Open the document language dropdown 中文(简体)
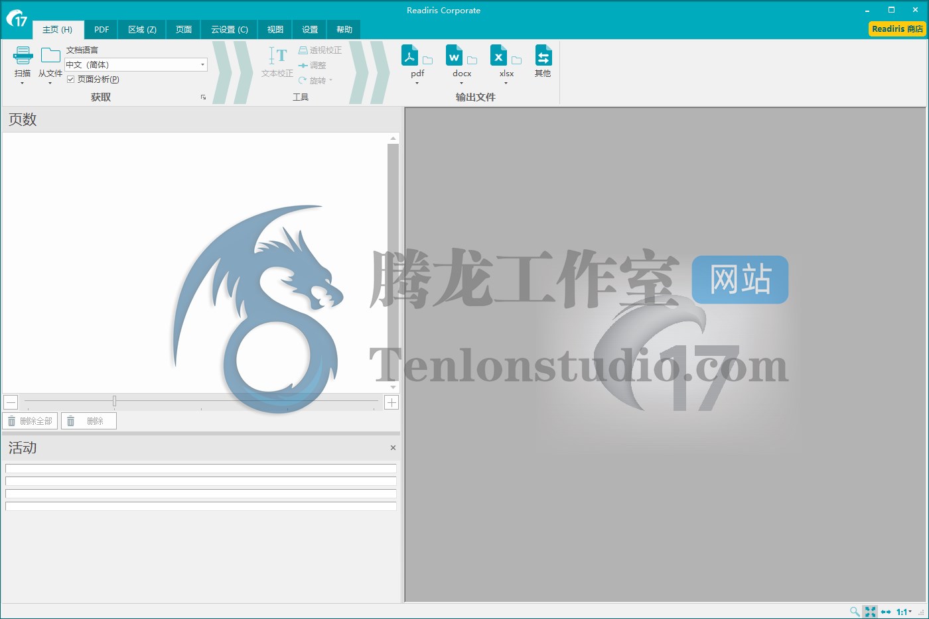Viewport: 929px width, 619px height. (136, 65)
